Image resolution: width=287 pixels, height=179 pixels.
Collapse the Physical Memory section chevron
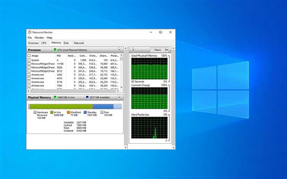pos(119,97)
